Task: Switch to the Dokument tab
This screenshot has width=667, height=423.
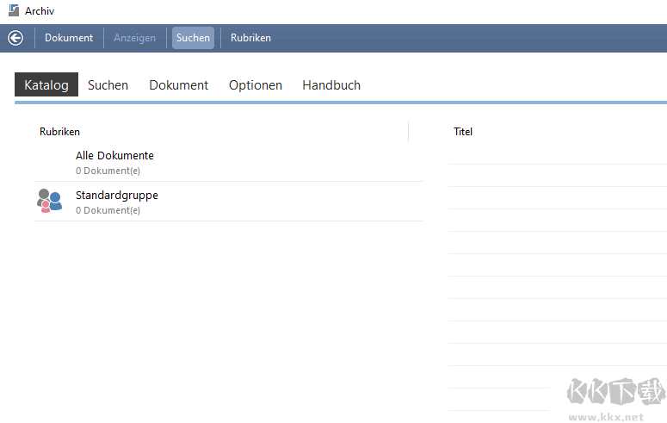Action: (179, 84)
